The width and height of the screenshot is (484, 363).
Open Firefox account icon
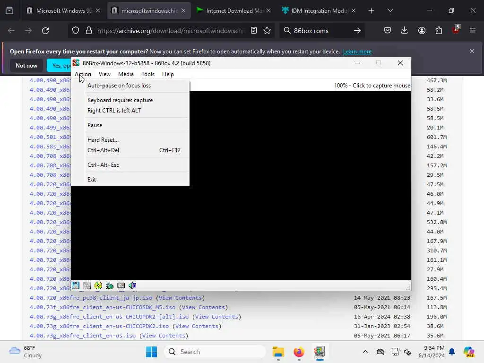(x=422, y=31)
